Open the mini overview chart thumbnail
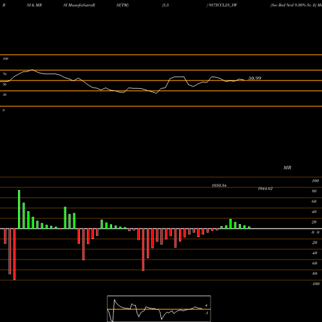322x322 pixels. pos(159,308)
